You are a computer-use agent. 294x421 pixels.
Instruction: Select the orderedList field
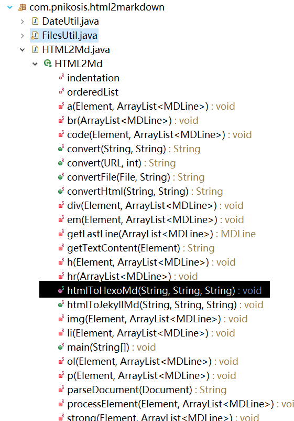93,92
